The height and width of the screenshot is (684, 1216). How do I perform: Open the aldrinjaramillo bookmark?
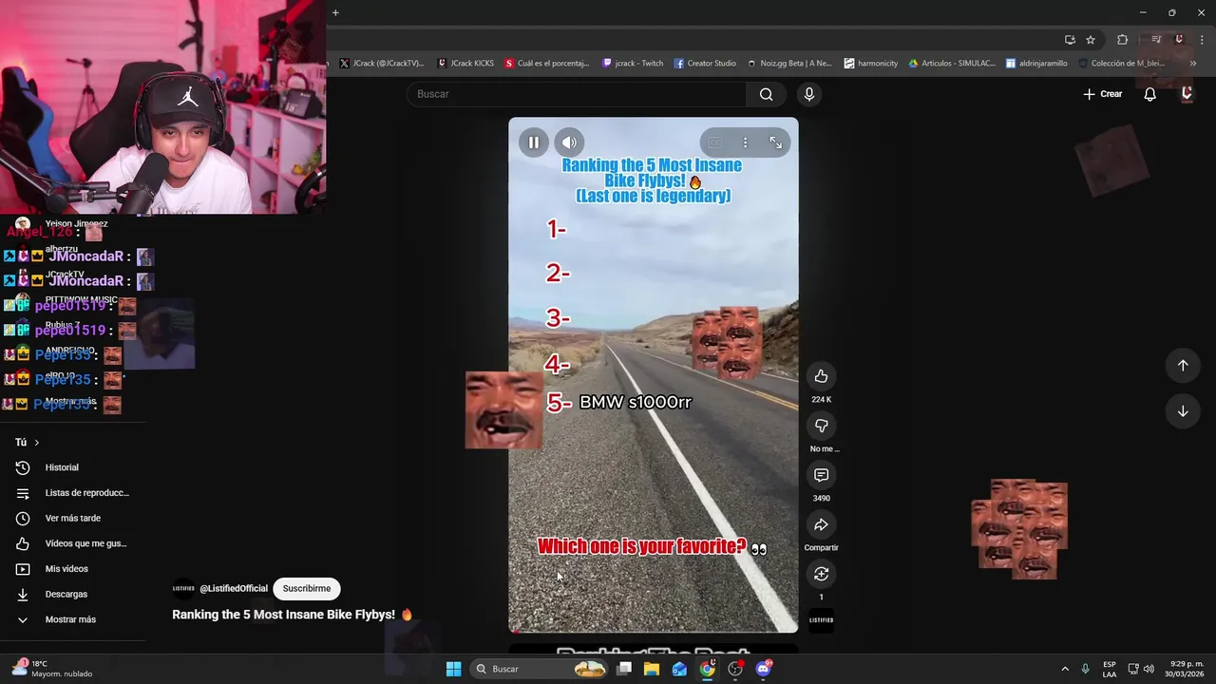[1036, 64]
